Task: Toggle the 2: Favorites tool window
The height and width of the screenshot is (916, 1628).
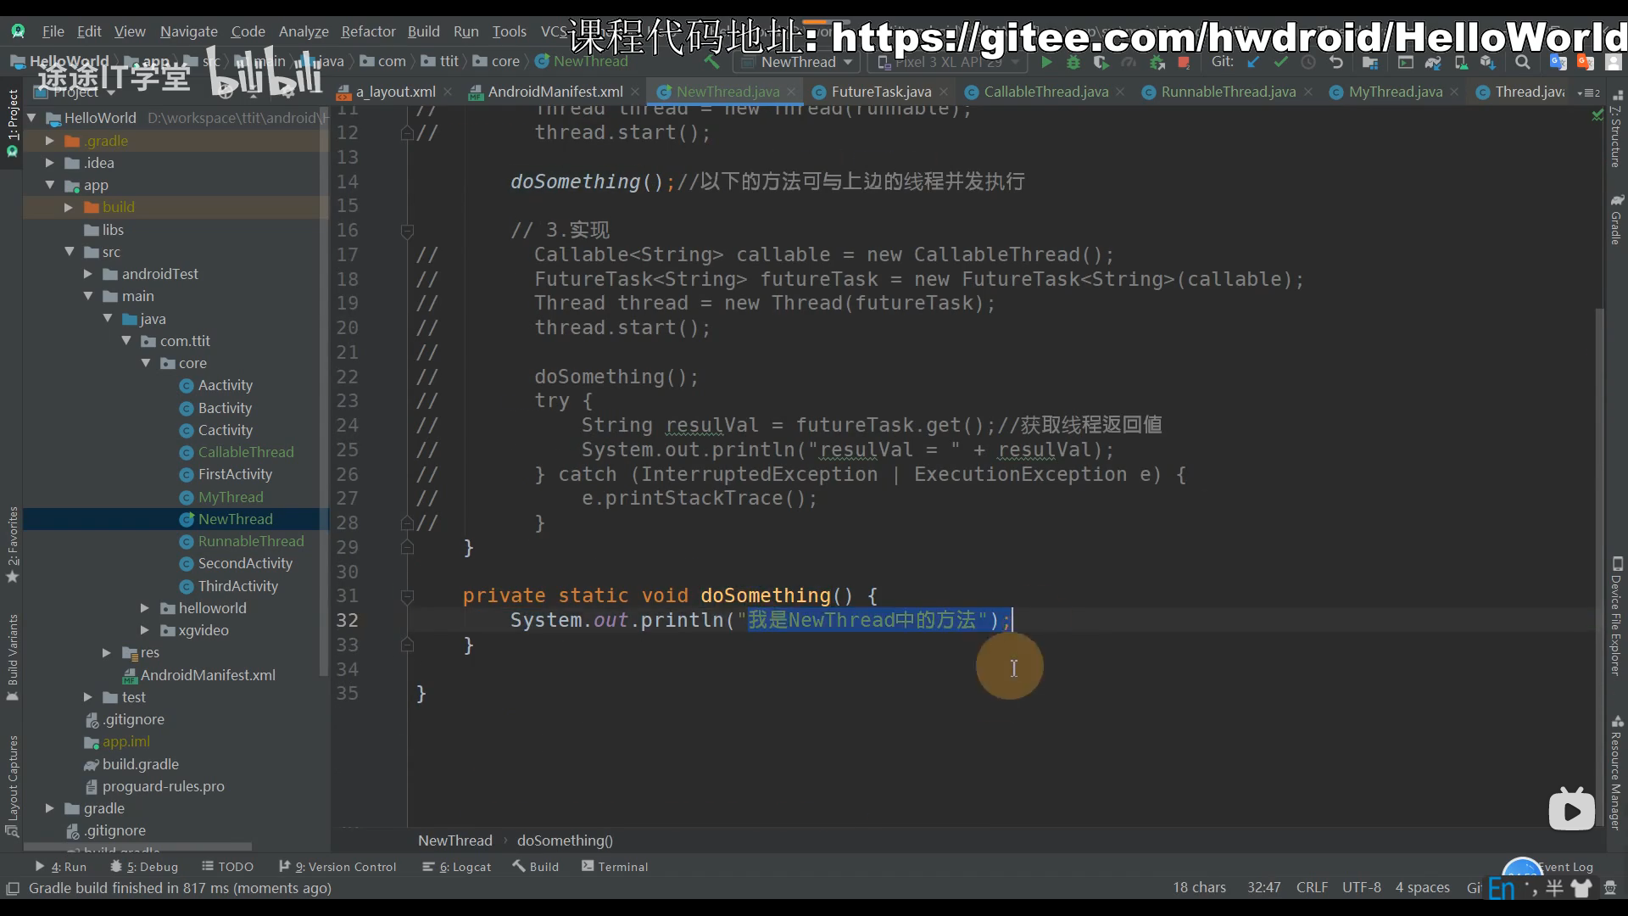Action: pyautogui.click(x=13, y=544)
